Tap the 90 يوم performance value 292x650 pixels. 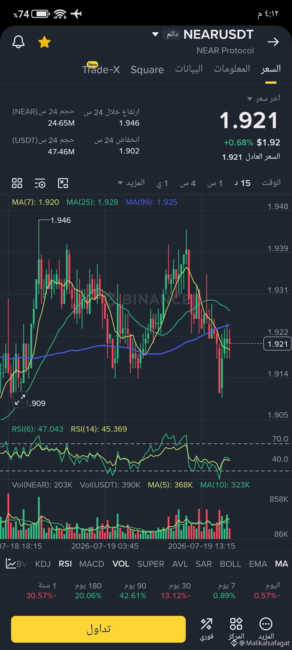(x=133, y=596)
